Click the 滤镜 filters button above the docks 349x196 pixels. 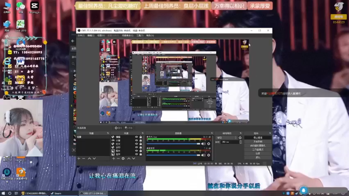coord(129,128)
